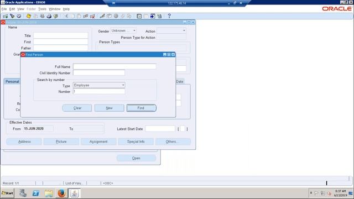
Task: Switch to the Personal tab in the People window
Action: click(12, 81)
